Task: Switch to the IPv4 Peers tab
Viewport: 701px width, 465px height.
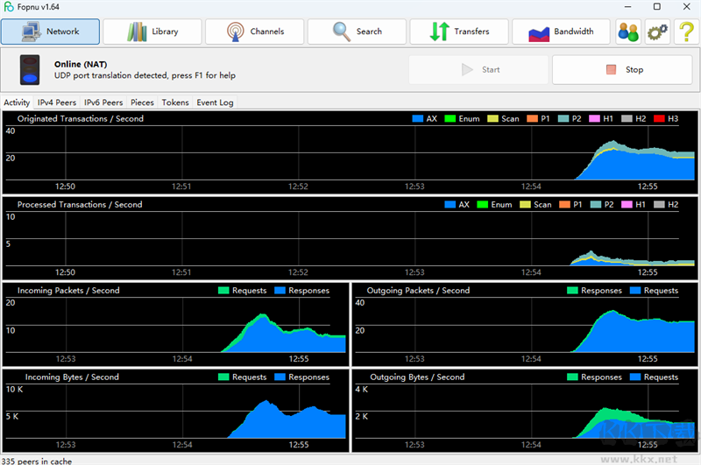Action: pyautogui.click(x=57, y=102)
